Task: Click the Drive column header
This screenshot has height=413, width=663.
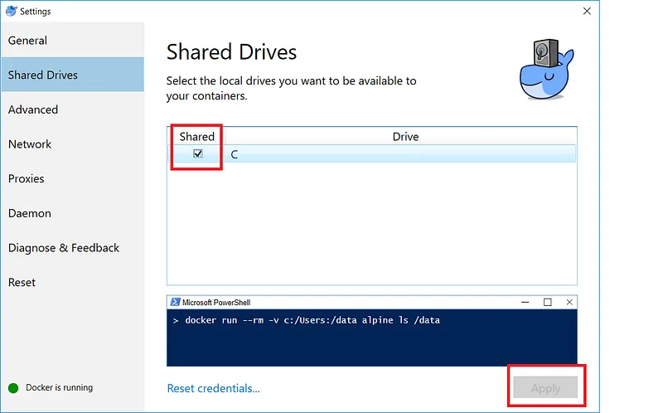Action: (405, 137)
